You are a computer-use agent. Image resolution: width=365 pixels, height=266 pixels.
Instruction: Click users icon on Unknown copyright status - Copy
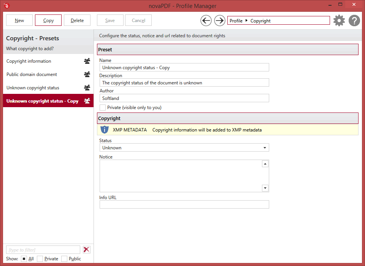point(87,101)
